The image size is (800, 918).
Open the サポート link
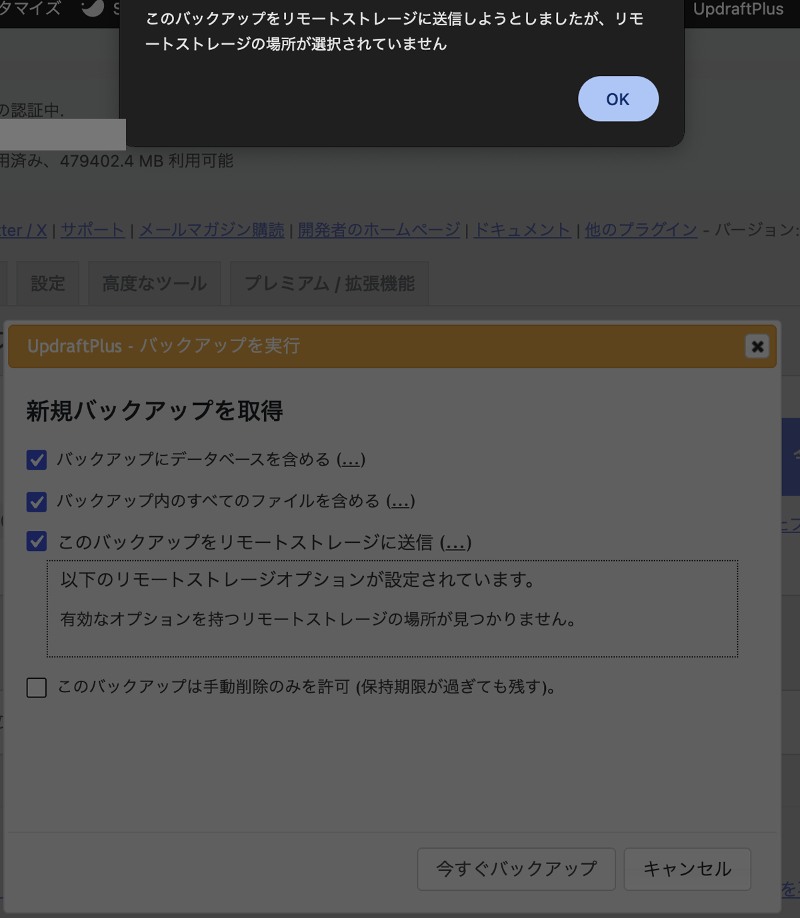93,230
